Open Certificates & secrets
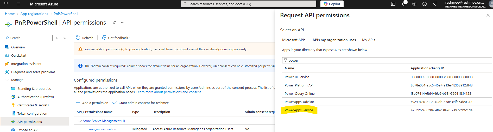493x132 pixels. [33, 105]
